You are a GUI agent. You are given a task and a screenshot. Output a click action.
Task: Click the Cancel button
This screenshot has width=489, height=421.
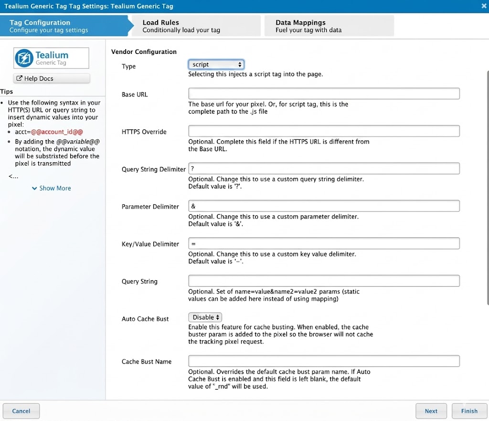tap(21, 411)
